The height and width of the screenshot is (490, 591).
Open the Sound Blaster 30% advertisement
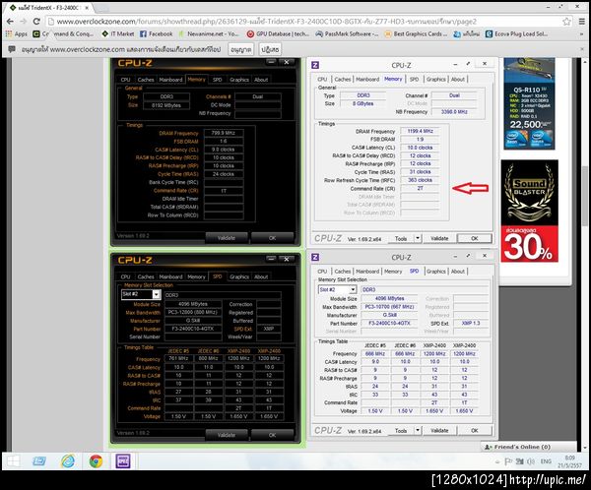click(529, 211)
